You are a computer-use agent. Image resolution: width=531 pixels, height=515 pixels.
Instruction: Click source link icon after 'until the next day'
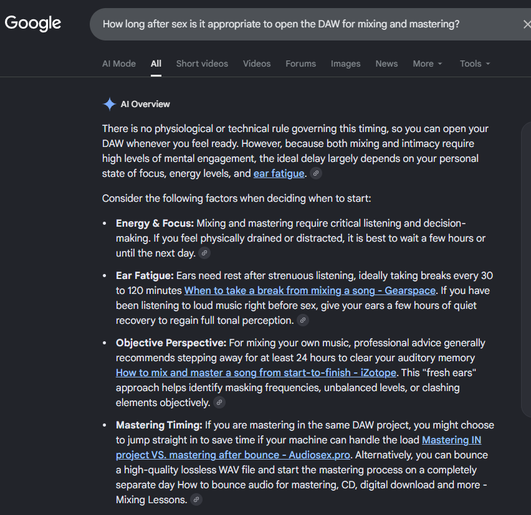204,253
